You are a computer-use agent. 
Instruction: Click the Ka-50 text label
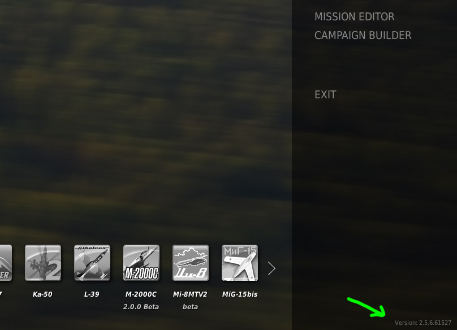42,294
